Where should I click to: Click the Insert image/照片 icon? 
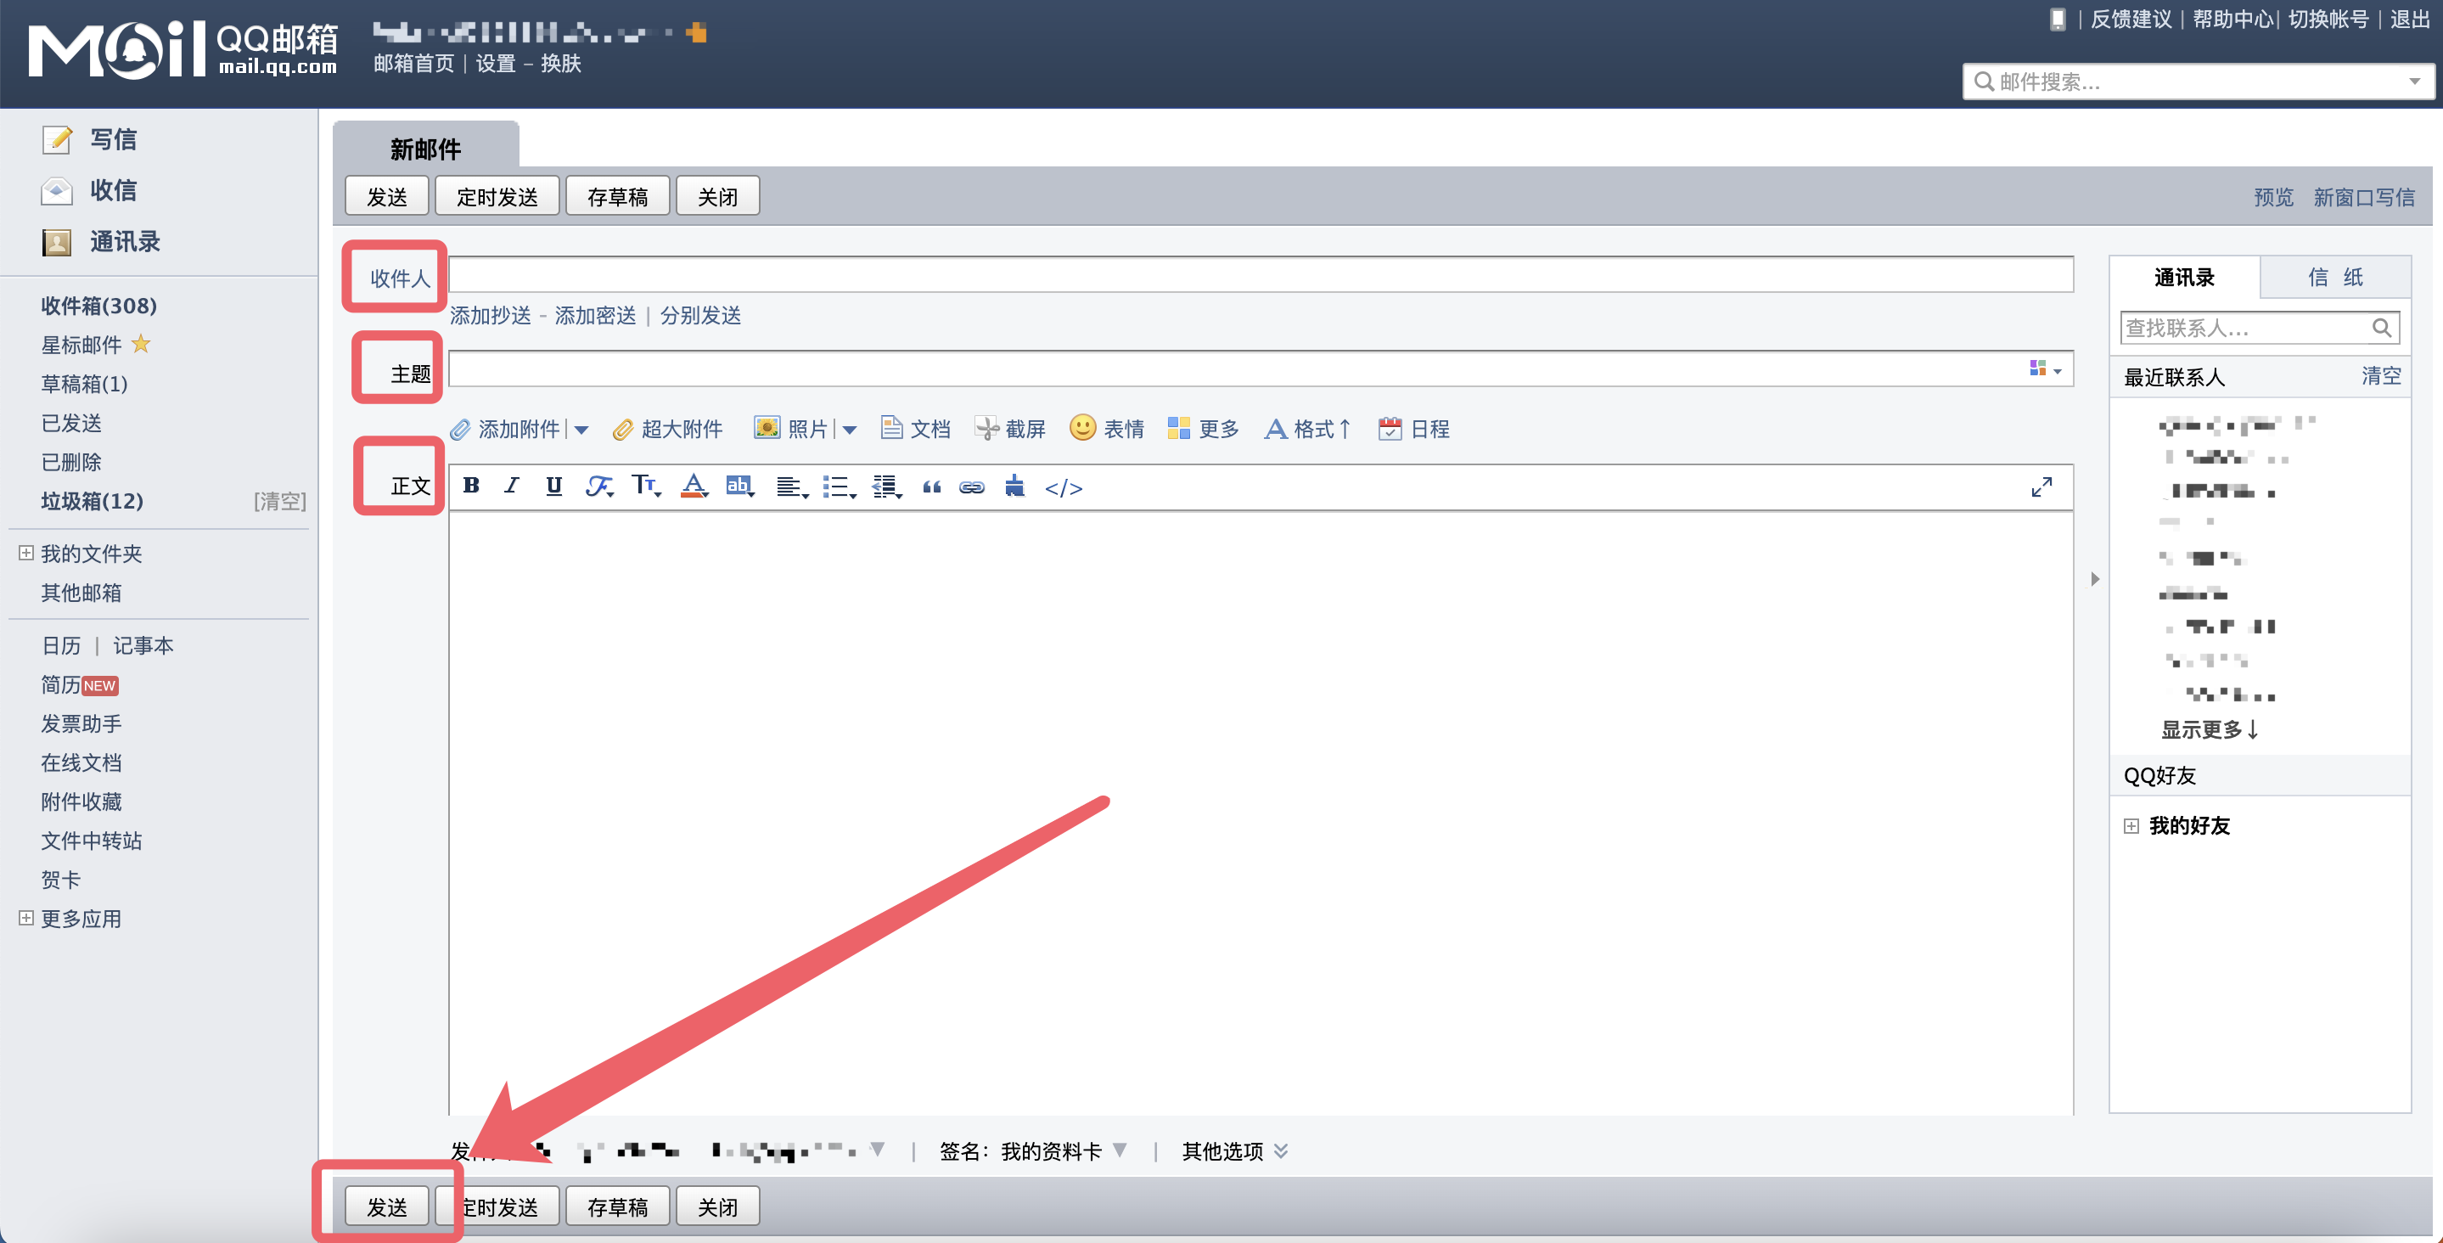[767, 428]
